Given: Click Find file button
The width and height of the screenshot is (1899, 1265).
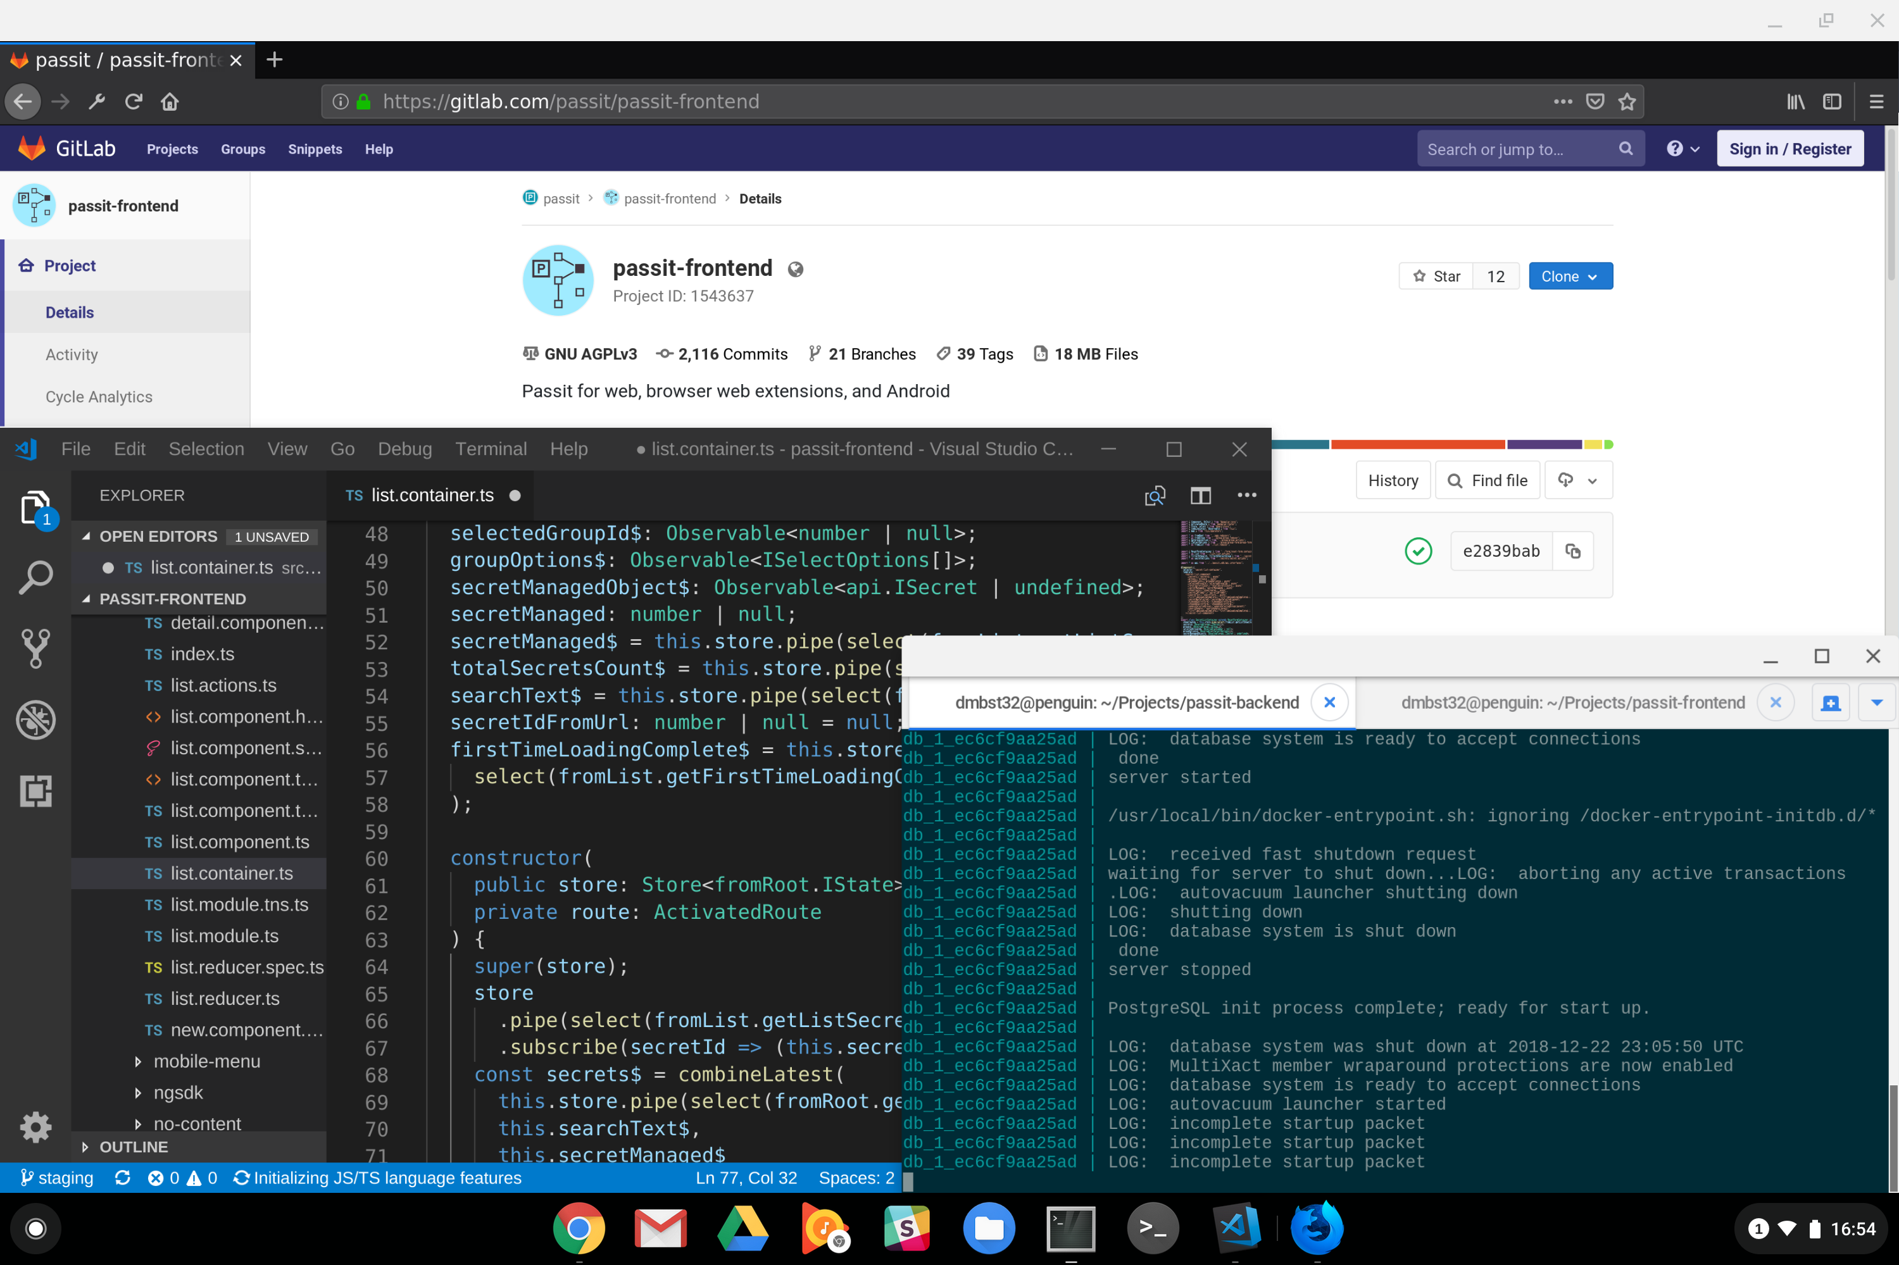Looking at the screenshot, I should tap(1488, 480).
